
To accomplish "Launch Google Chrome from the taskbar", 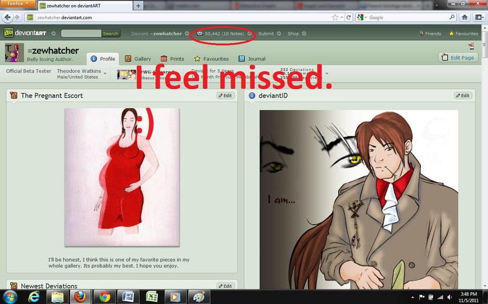I will coord(105,297).
